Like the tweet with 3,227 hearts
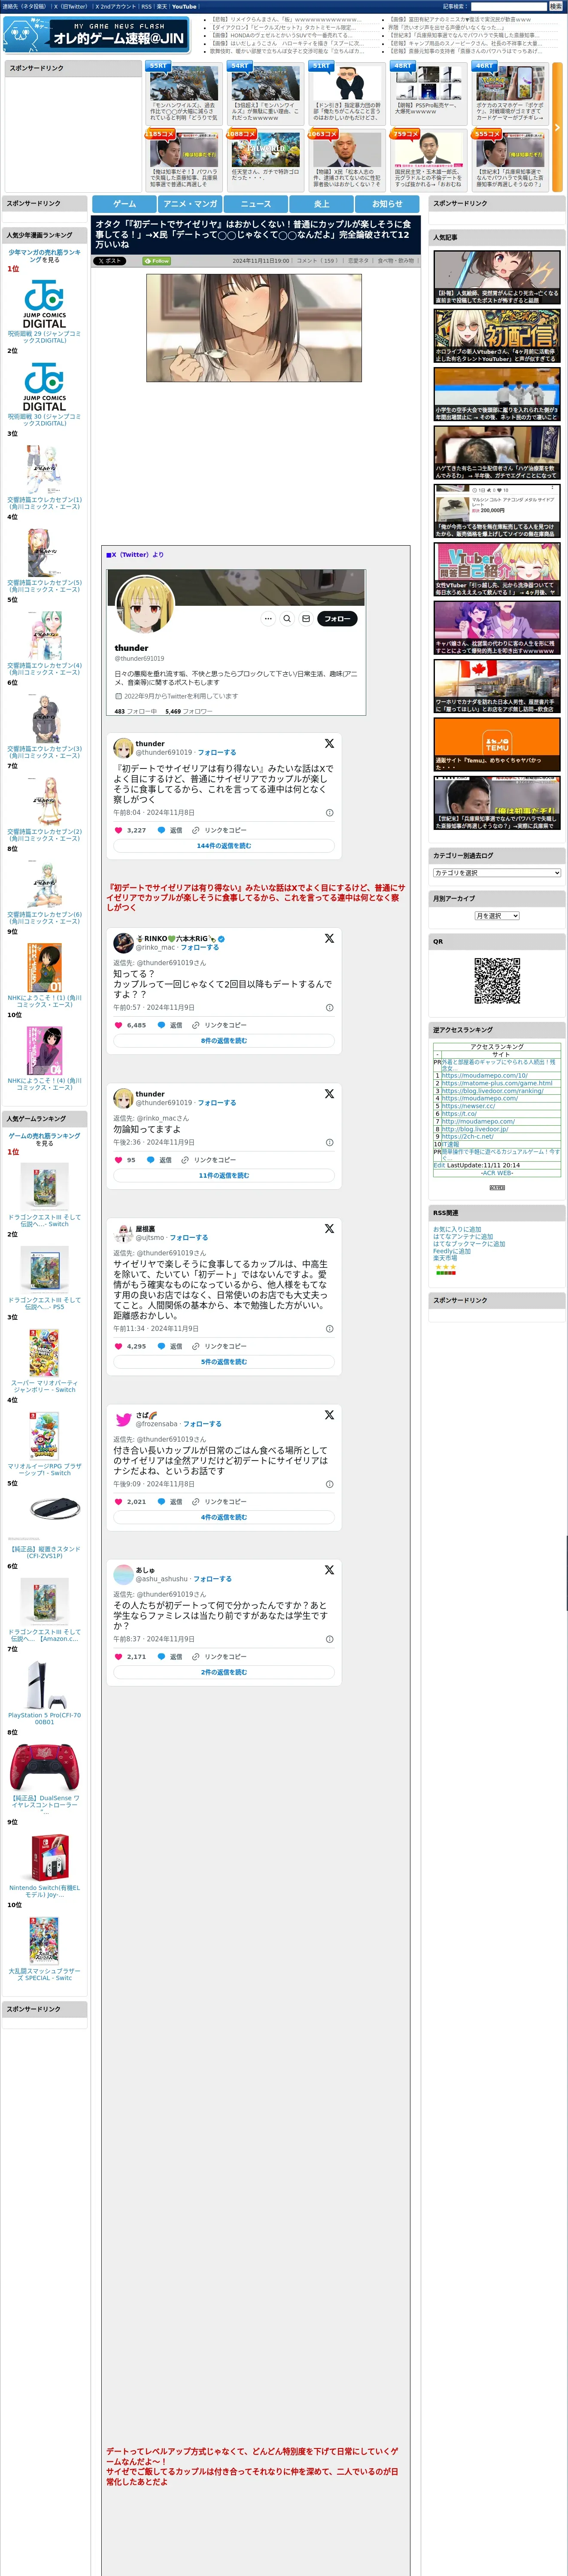The image size is (568, 2576). pos(118,830)
